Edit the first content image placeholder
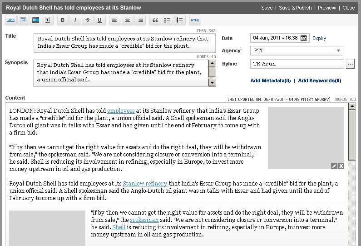This screenshot has height=246, width=361. (x=334, y=166)
